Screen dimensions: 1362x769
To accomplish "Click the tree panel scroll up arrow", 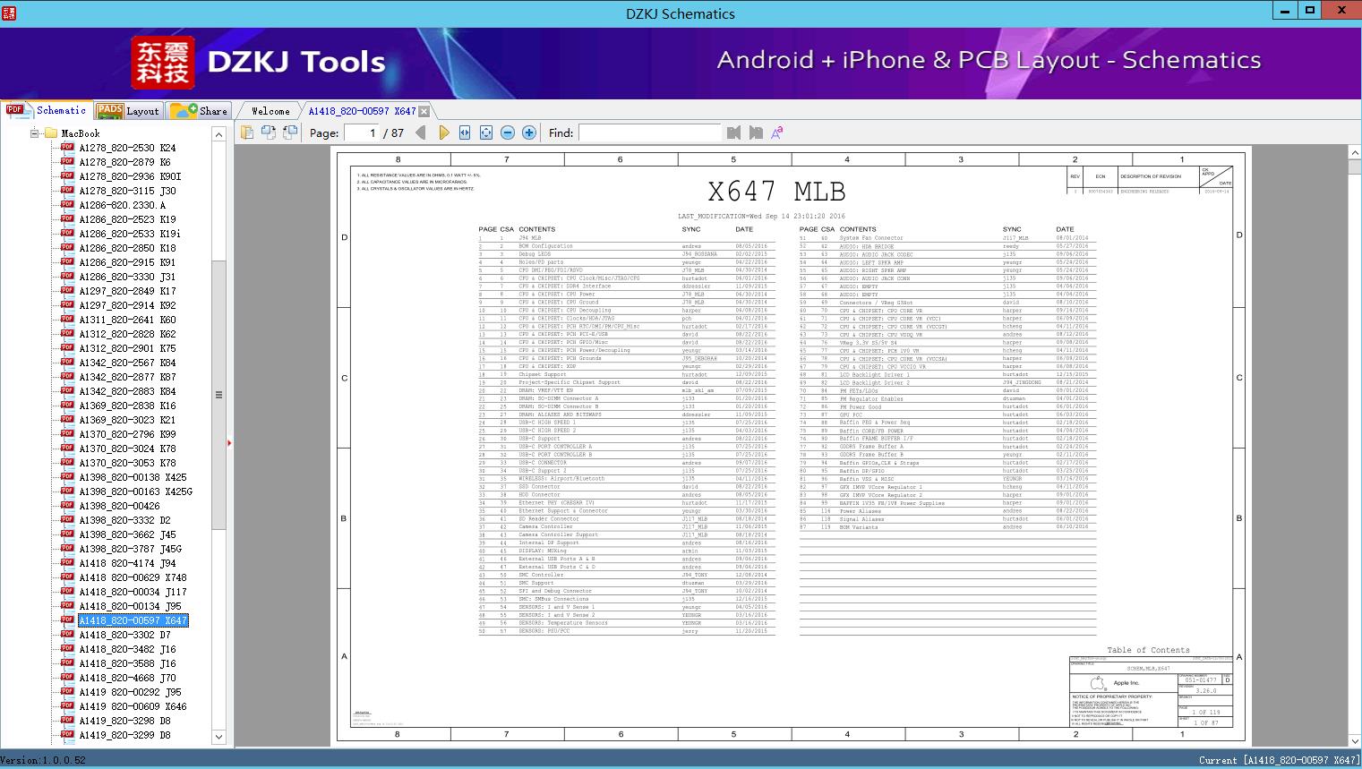I will tap(218, 134).
